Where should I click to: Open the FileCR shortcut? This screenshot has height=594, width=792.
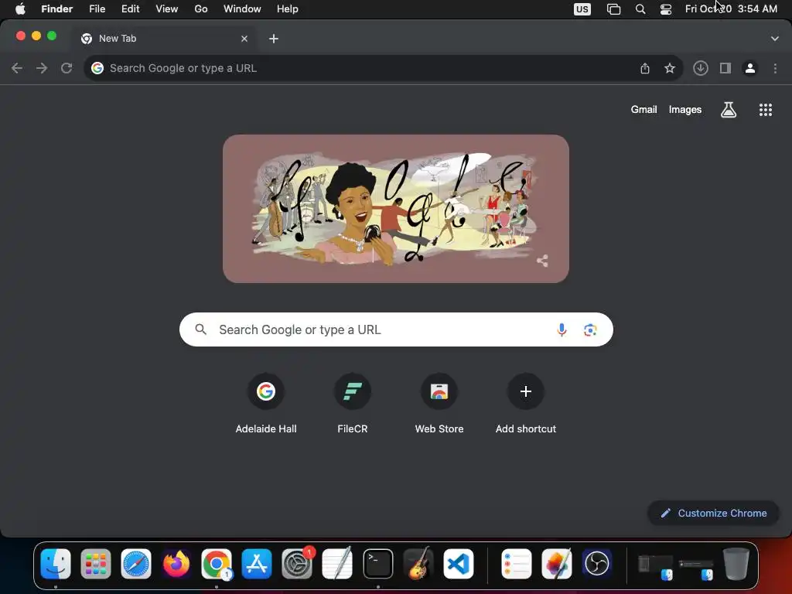353,404
